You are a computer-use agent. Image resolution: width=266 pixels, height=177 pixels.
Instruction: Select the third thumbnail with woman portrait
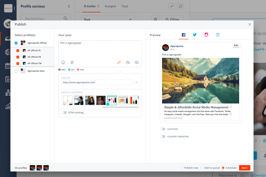point(90,100)
